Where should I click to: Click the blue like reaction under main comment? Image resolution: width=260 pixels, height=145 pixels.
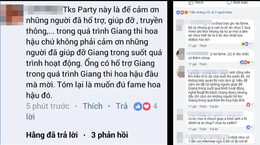[x=138, y=106]
